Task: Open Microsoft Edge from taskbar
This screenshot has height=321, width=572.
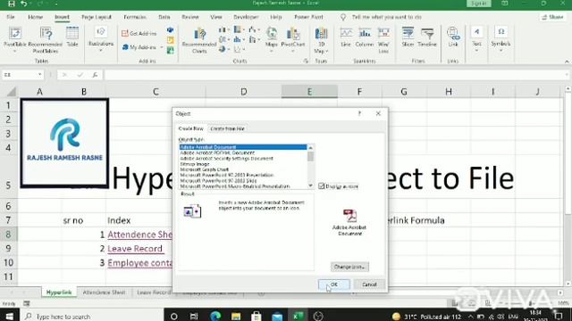Action: coord(215,316)
